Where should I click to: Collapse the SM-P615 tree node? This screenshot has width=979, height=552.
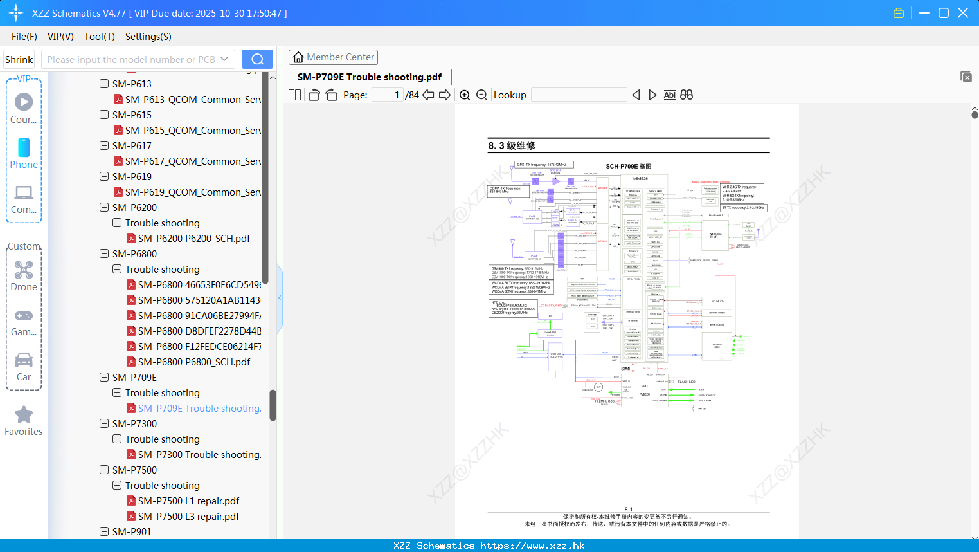(x=104, y=115)
